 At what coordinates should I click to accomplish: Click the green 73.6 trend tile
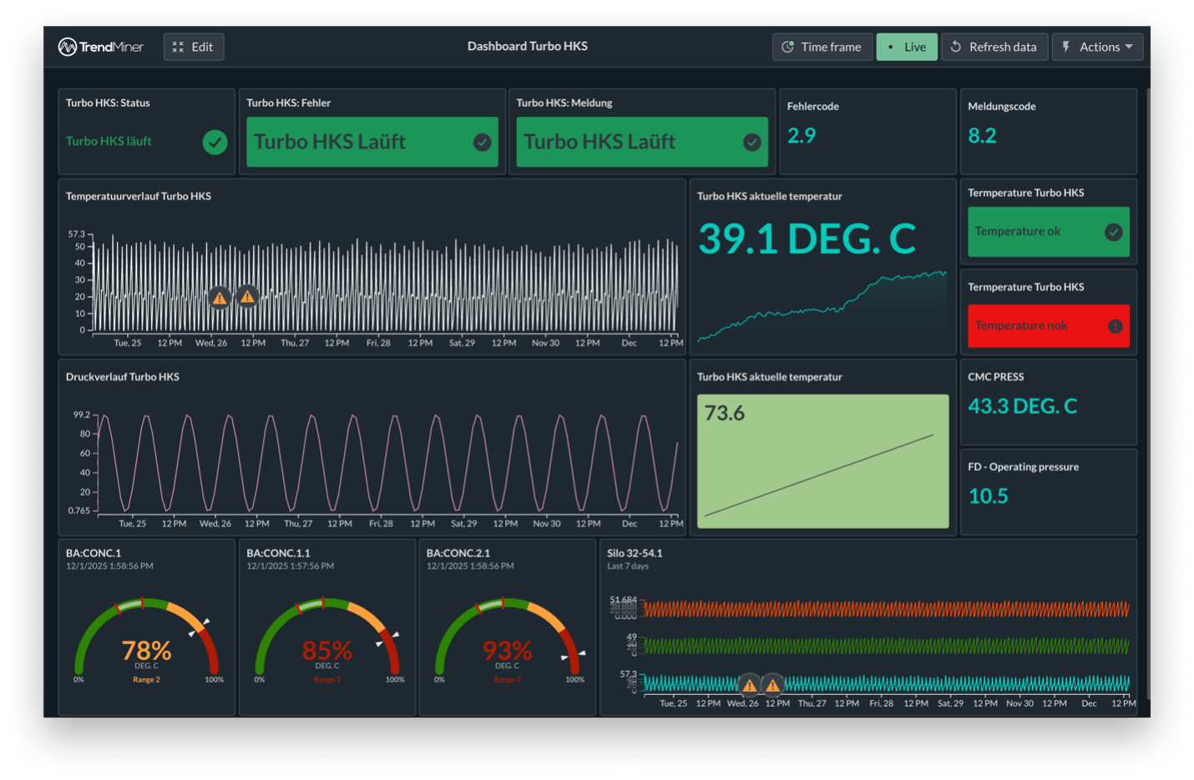pyautogui.click(x=822, y=461)
